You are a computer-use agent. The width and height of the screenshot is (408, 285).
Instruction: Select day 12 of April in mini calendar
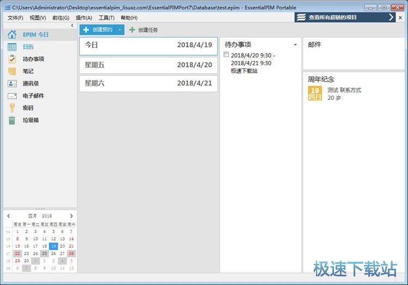(x=53, y=239)
